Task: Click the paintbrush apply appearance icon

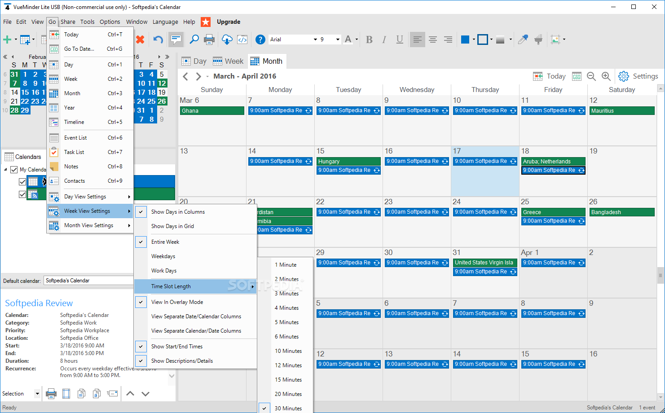Action: (x=538, y=40)
